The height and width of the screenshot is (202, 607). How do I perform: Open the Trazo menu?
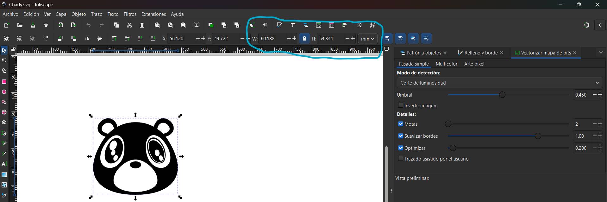(97, 14)
